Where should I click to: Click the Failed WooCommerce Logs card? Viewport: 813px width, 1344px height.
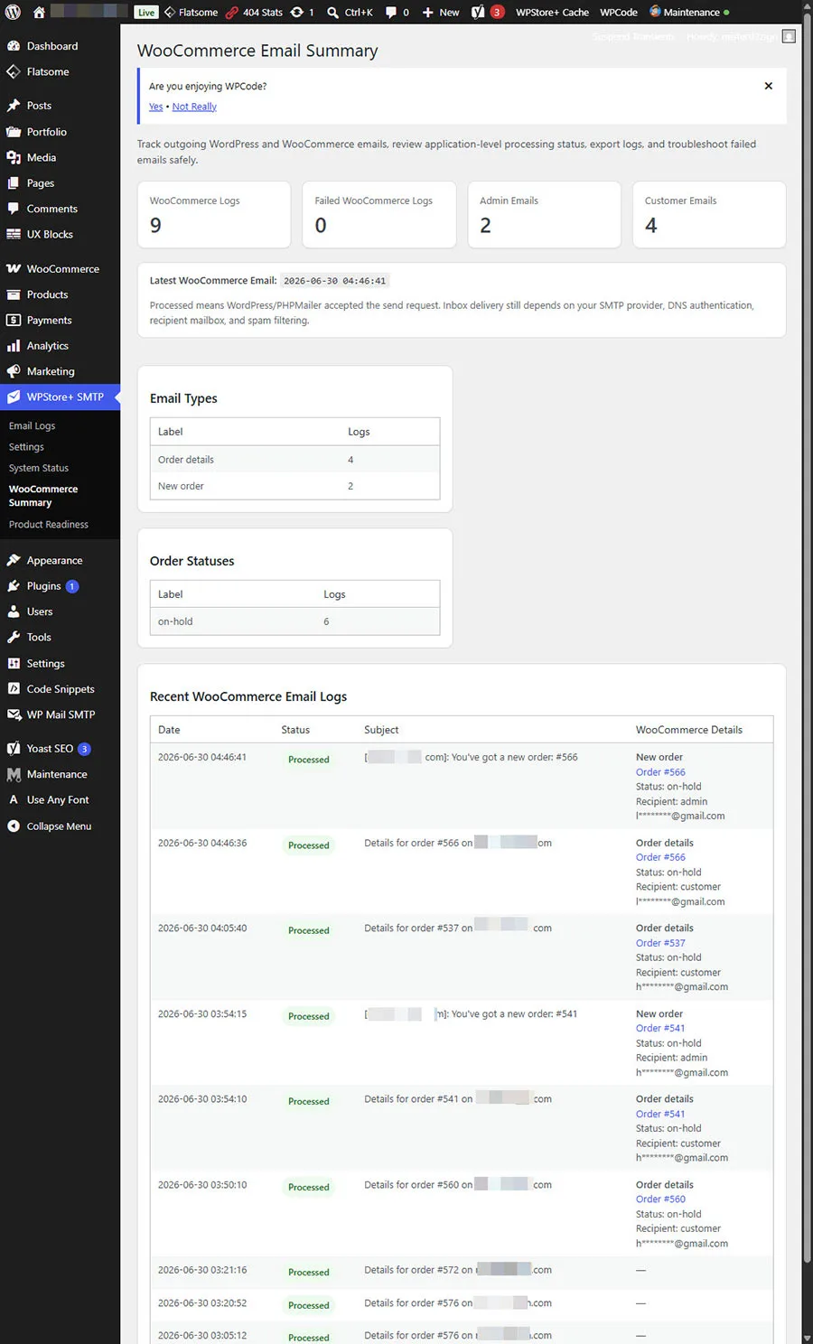pyautogui.click(x=379, y=215)
